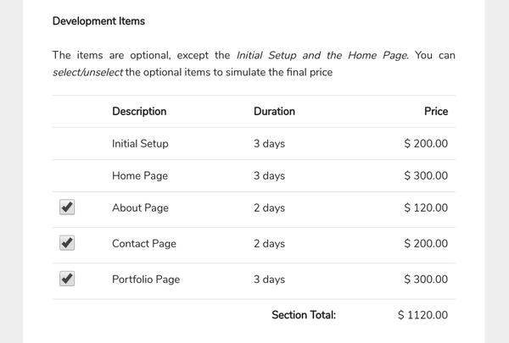Click the Contact Page item label
The image size is (509, 343).
pyautogui.click(x=144, y=243)
